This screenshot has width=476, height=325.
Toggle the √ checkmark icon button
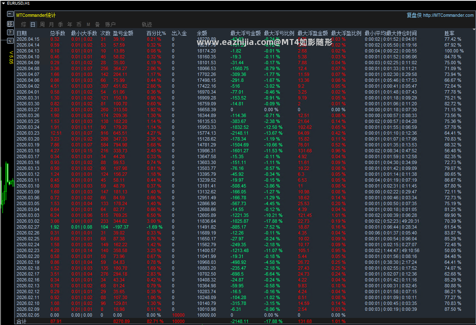[10, 41]
